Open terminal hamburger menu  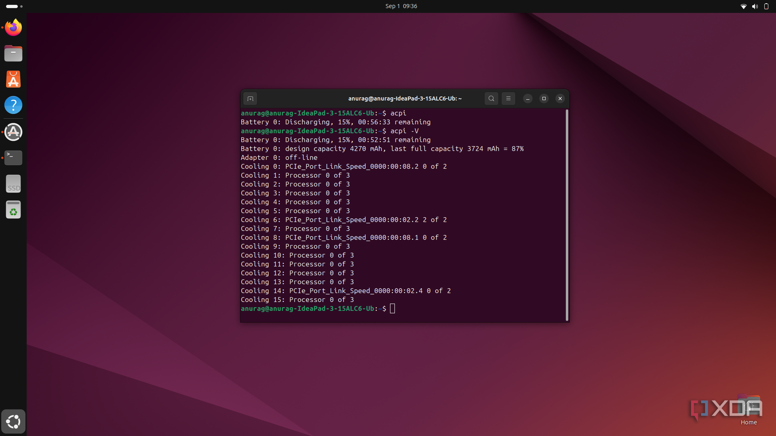(508, 99)
